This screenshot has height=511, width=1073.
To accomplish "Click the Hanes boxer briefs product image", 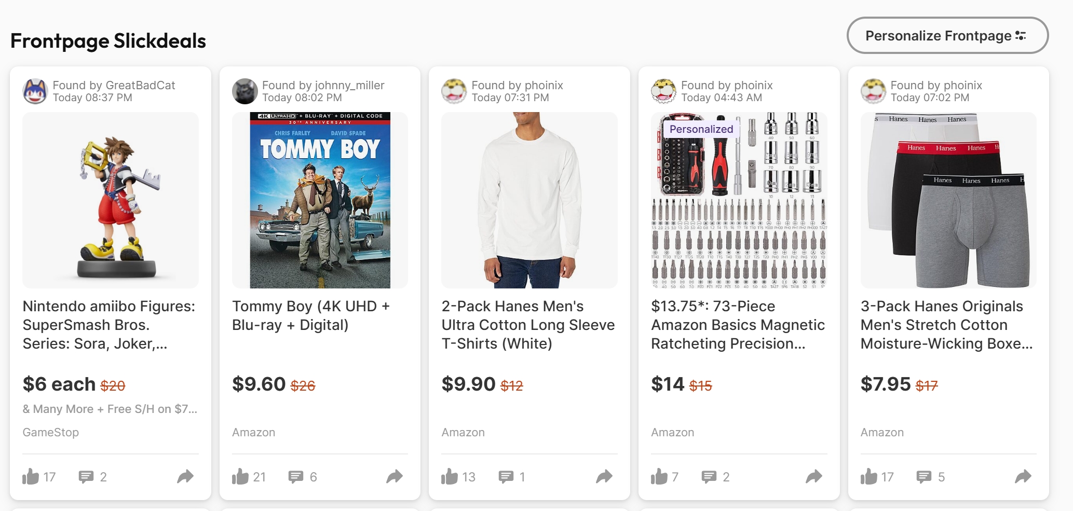I will [x=948, y=200].
